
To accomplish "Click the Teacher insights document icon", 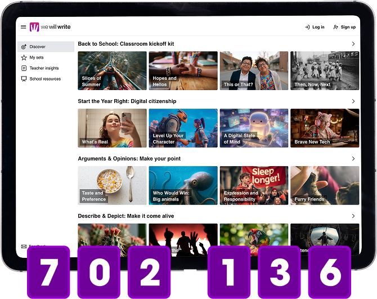I will pos(24,68).
